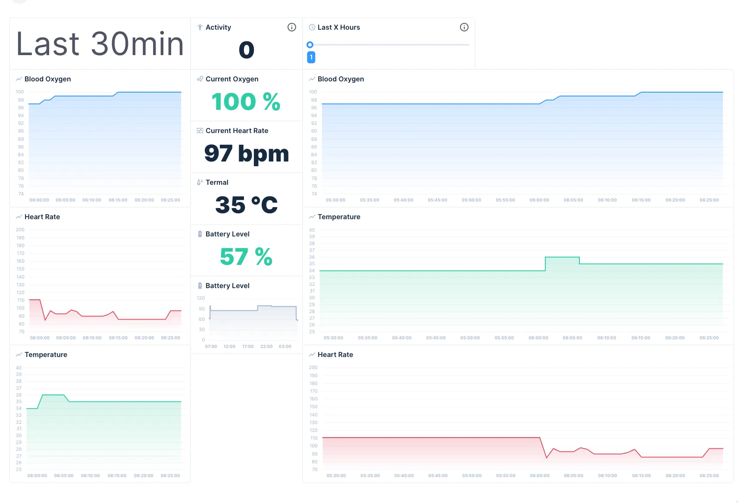Click the line-chart icon beside right Temperature title

pos(311,217)
